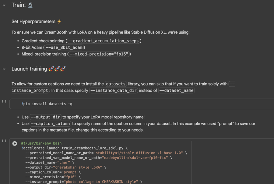Select the Train! section heading
274x184 pixels.
(18, 5)
